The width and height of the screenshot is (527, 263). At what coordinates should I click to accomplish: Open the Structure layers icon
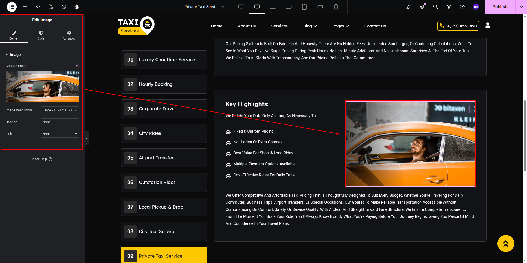point(449,7)
